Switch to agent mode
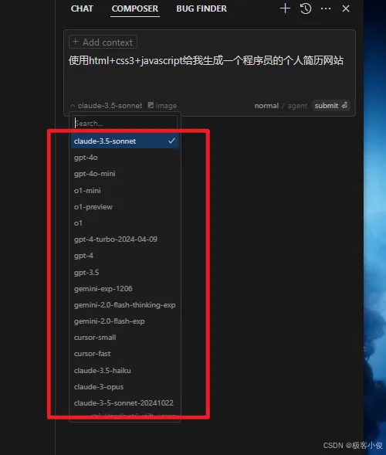Viewport: 386px width, 455px height. [x=297, y=106]
